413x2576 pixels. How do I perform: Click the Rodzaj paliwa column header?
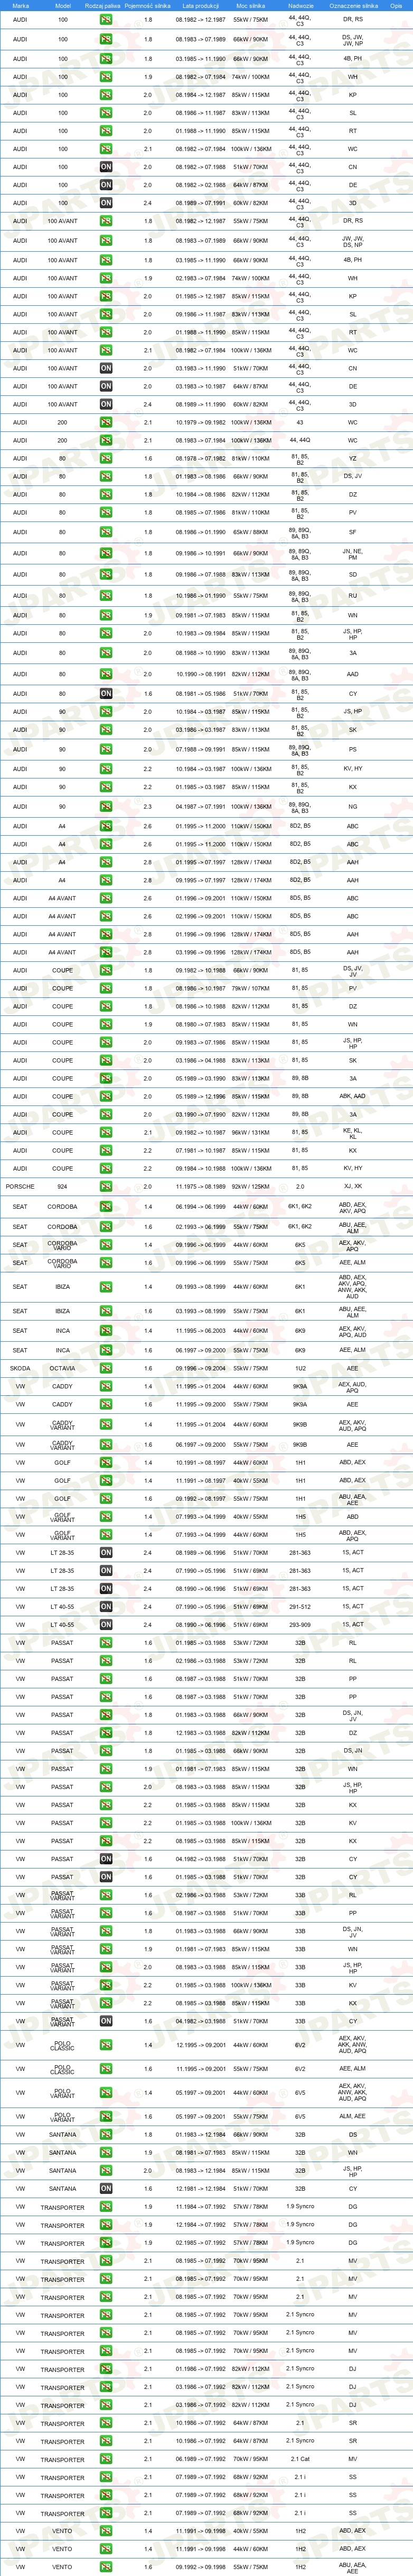[x=103, y=6]
